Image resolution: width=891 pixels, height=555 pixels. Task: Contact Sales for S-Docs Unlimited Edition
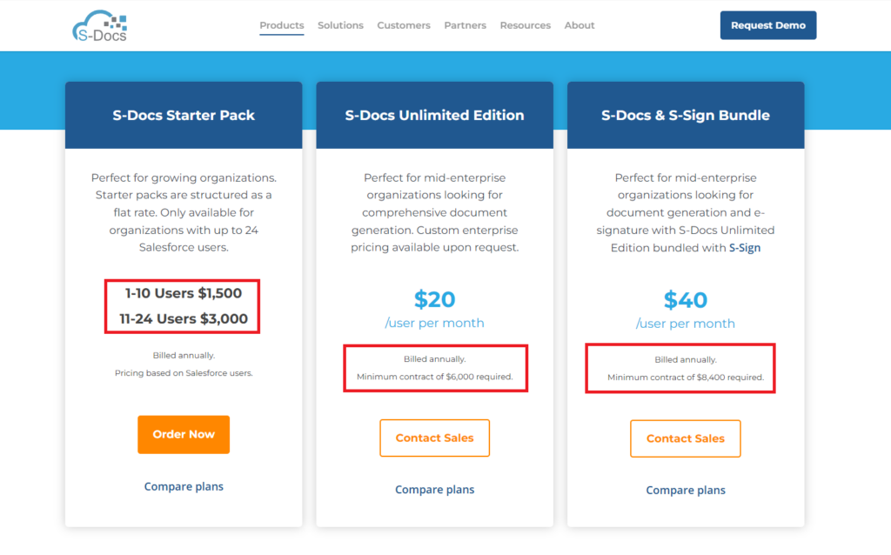435,438
